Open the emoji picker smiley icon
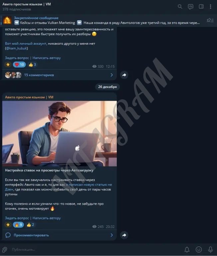Screen dimensions: 217x256 [x=199, y=249]
